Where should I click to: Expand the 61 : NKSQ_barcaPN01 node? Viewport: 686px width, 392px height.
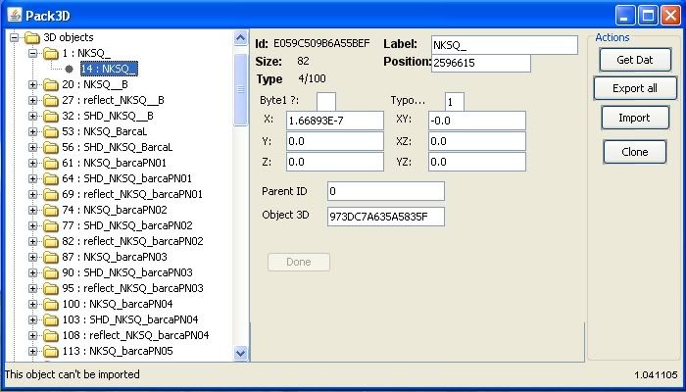pos(32,164)
